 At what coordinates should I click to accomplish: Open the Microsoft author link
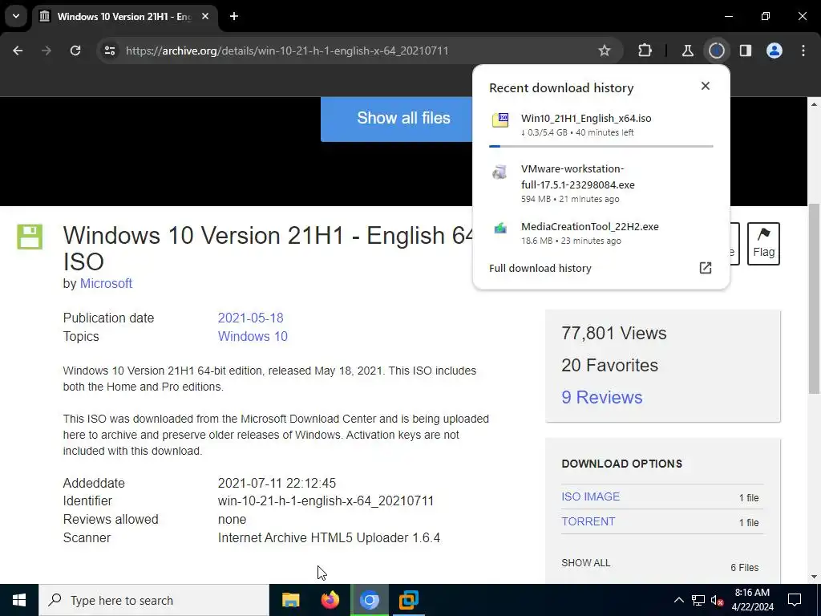[106, 283]
